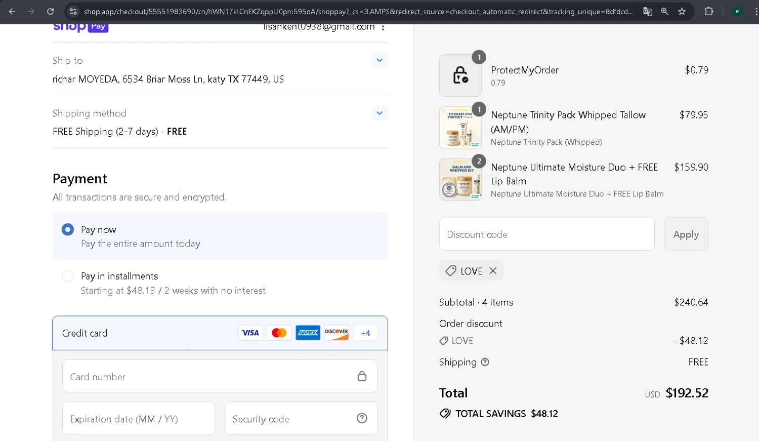Open the browser profile avatar
The image size is (759, 441).
click(737, 11)
